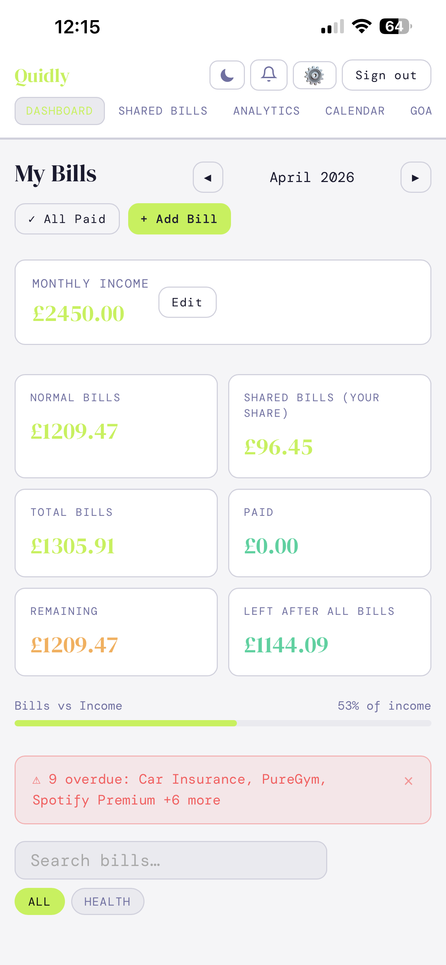Mark all bills as paid
Viewport: 446px width, 965px height.
click(67, 219)
